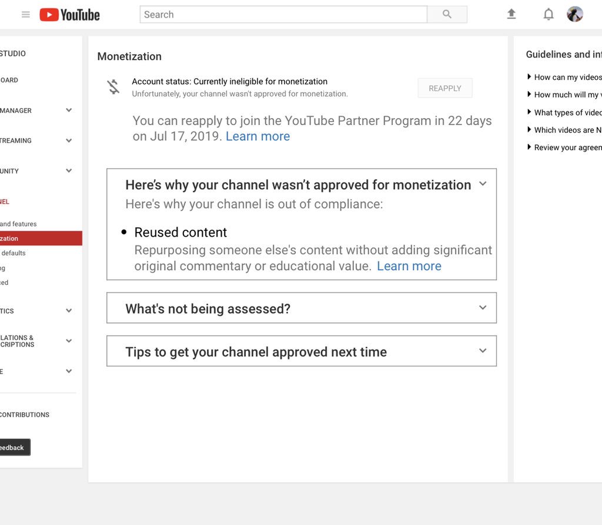Click the YouTube logo
Image resolution: width=602 pixels, height=525 pixels.
[x=69, y=15]
